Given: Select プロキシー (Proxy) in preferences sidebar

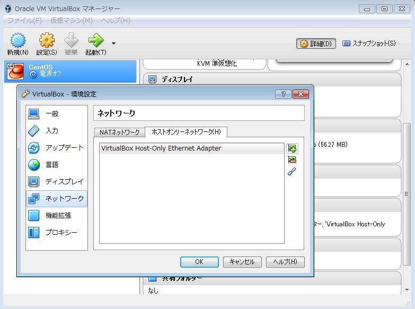Looking at the screenshot, I should pos(57,233).
